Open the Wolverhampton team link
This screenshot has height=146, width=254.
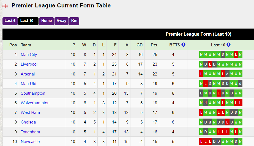click(x=35, y=103)
